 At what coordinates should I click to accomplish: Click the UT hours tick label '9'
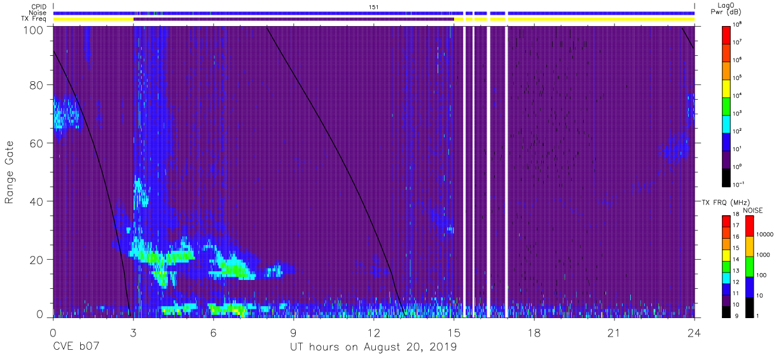pyautogui.click(x=293, y=333)
